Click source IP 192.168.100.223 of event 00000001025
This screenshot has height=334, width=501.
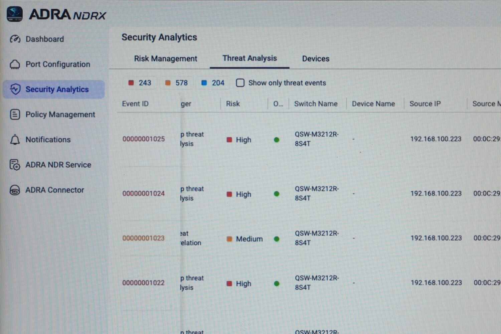pyautogui.click(x=436, y=139)
